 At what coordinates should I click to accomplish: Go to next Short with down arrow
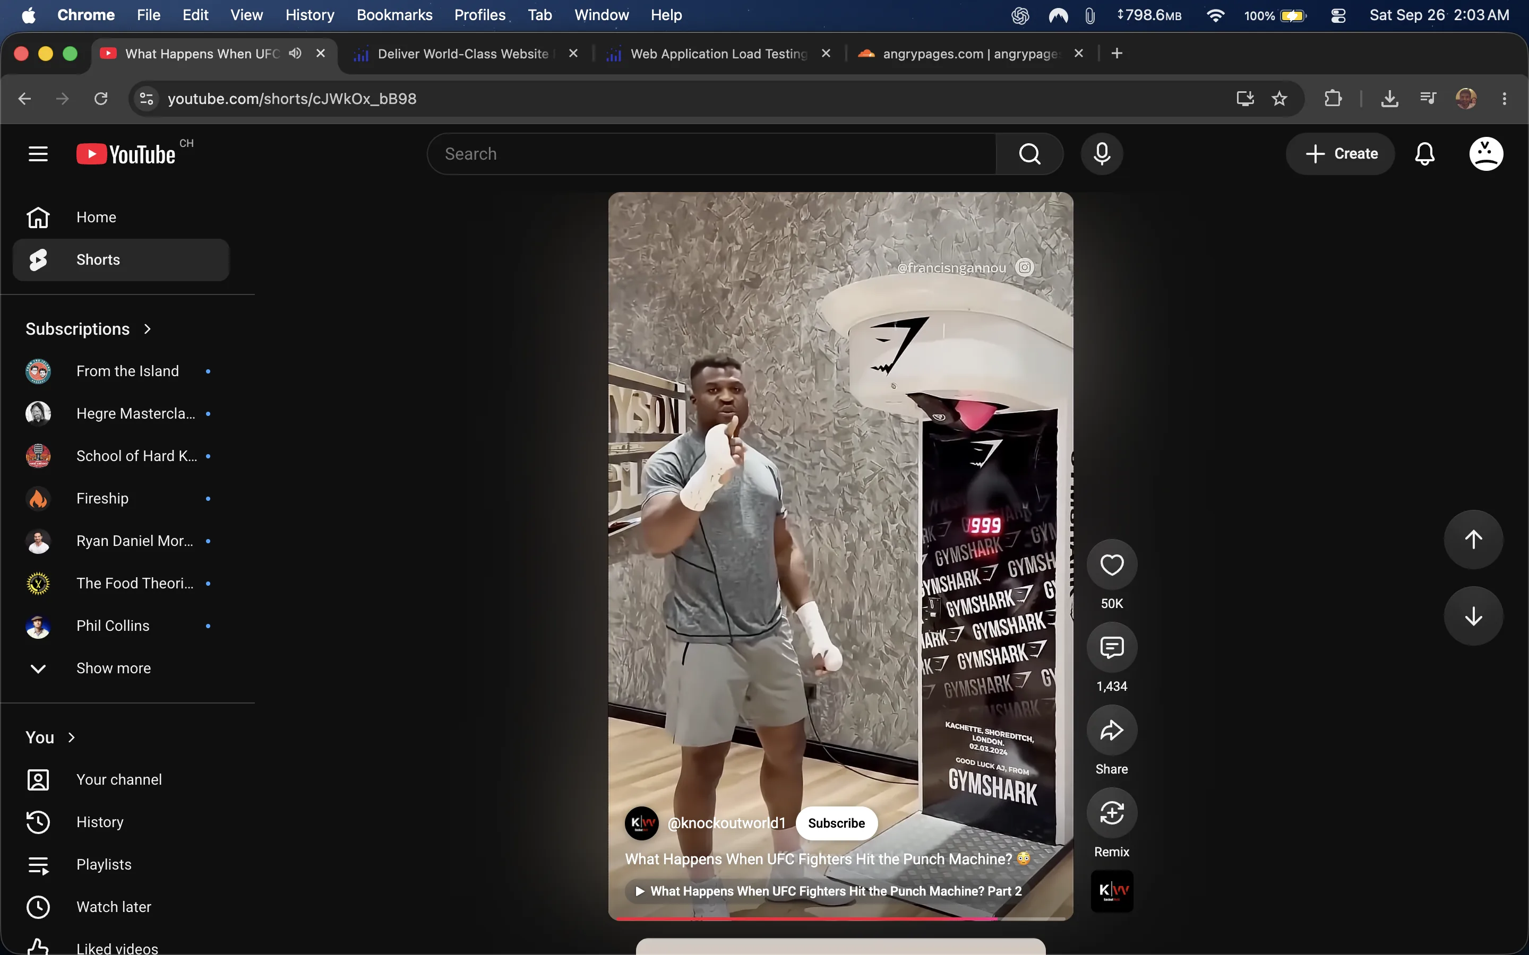click(x=1473, y=616)
